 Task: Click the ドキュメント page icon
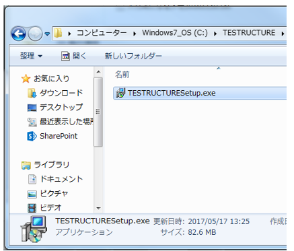[x=32, y=179]
